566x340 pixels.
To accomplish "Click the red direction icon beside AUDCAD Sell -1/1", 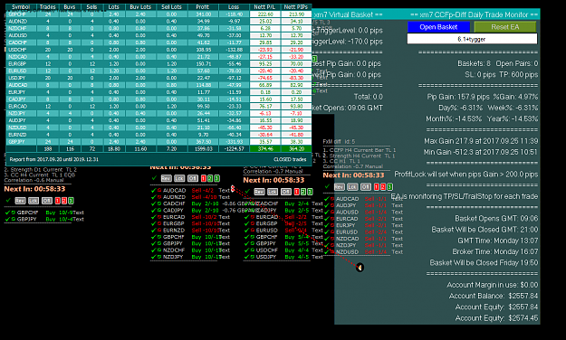I will point(332,199).
